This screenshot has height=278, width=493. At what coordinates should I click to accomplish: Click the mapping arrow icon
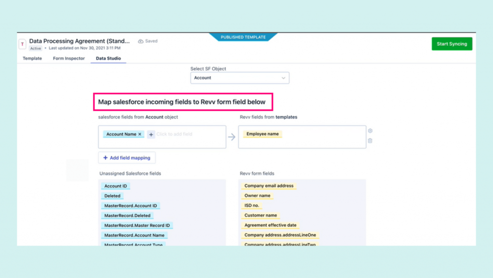[x=232, y=137]
